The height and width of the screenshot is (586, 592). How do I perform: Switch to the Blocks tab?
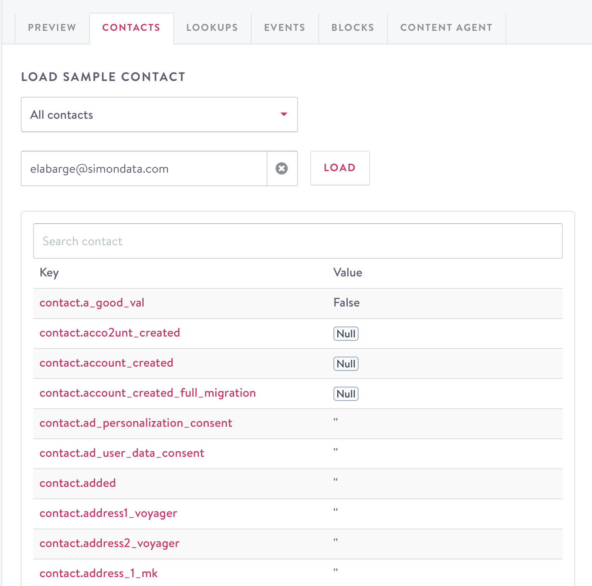(353, 28)
